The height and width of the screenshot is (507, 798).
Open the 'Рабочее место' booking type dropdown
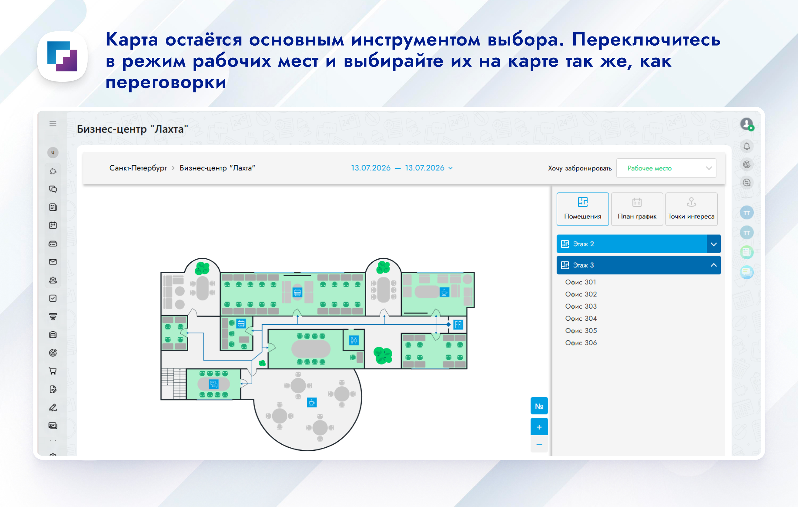pyautogui.click(x=666, y=168)
